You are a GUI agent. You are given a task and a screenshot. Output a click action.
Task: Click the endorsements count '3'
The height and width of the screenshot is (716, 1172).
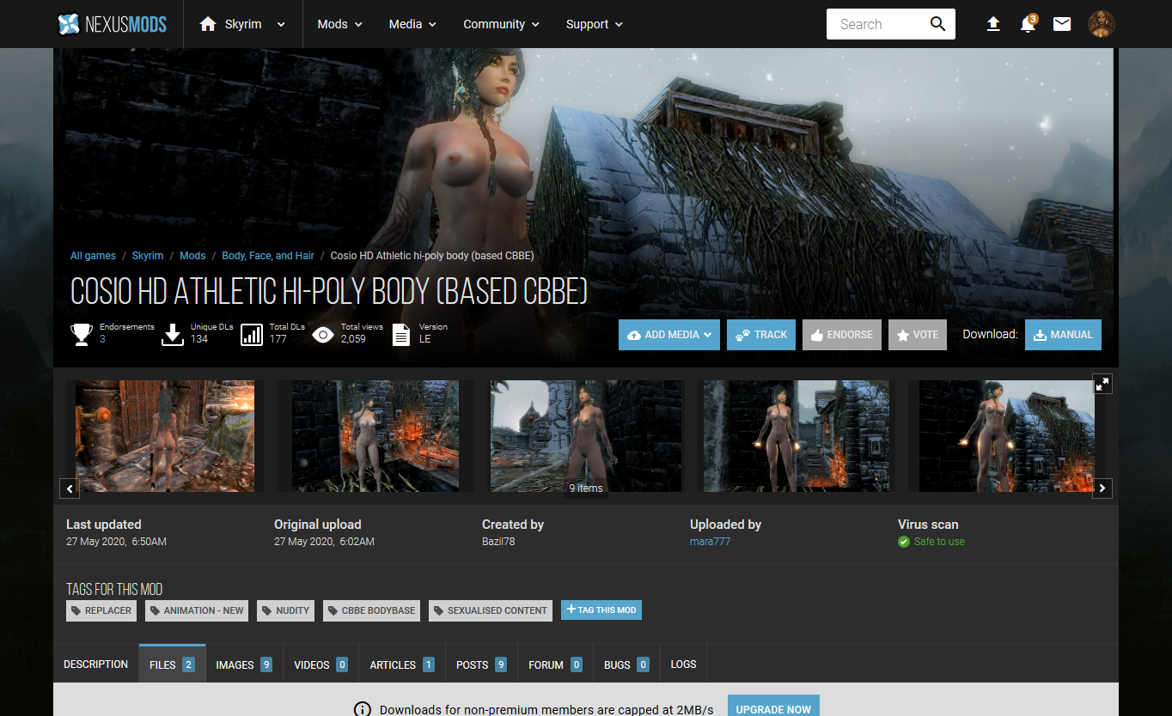(x=102, y=339)
